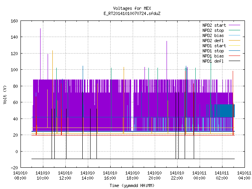This screenshot has height=189, width=252.
Task: Click the filename E_RT20141010070724.sfduZ subtitle
Action: [x=132, y=13]
